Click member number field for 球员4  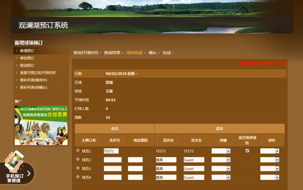tap(113, 177)
